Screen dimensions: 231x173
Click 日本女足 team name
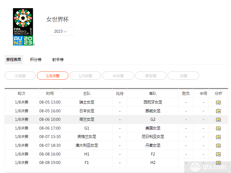coord(87,111)
